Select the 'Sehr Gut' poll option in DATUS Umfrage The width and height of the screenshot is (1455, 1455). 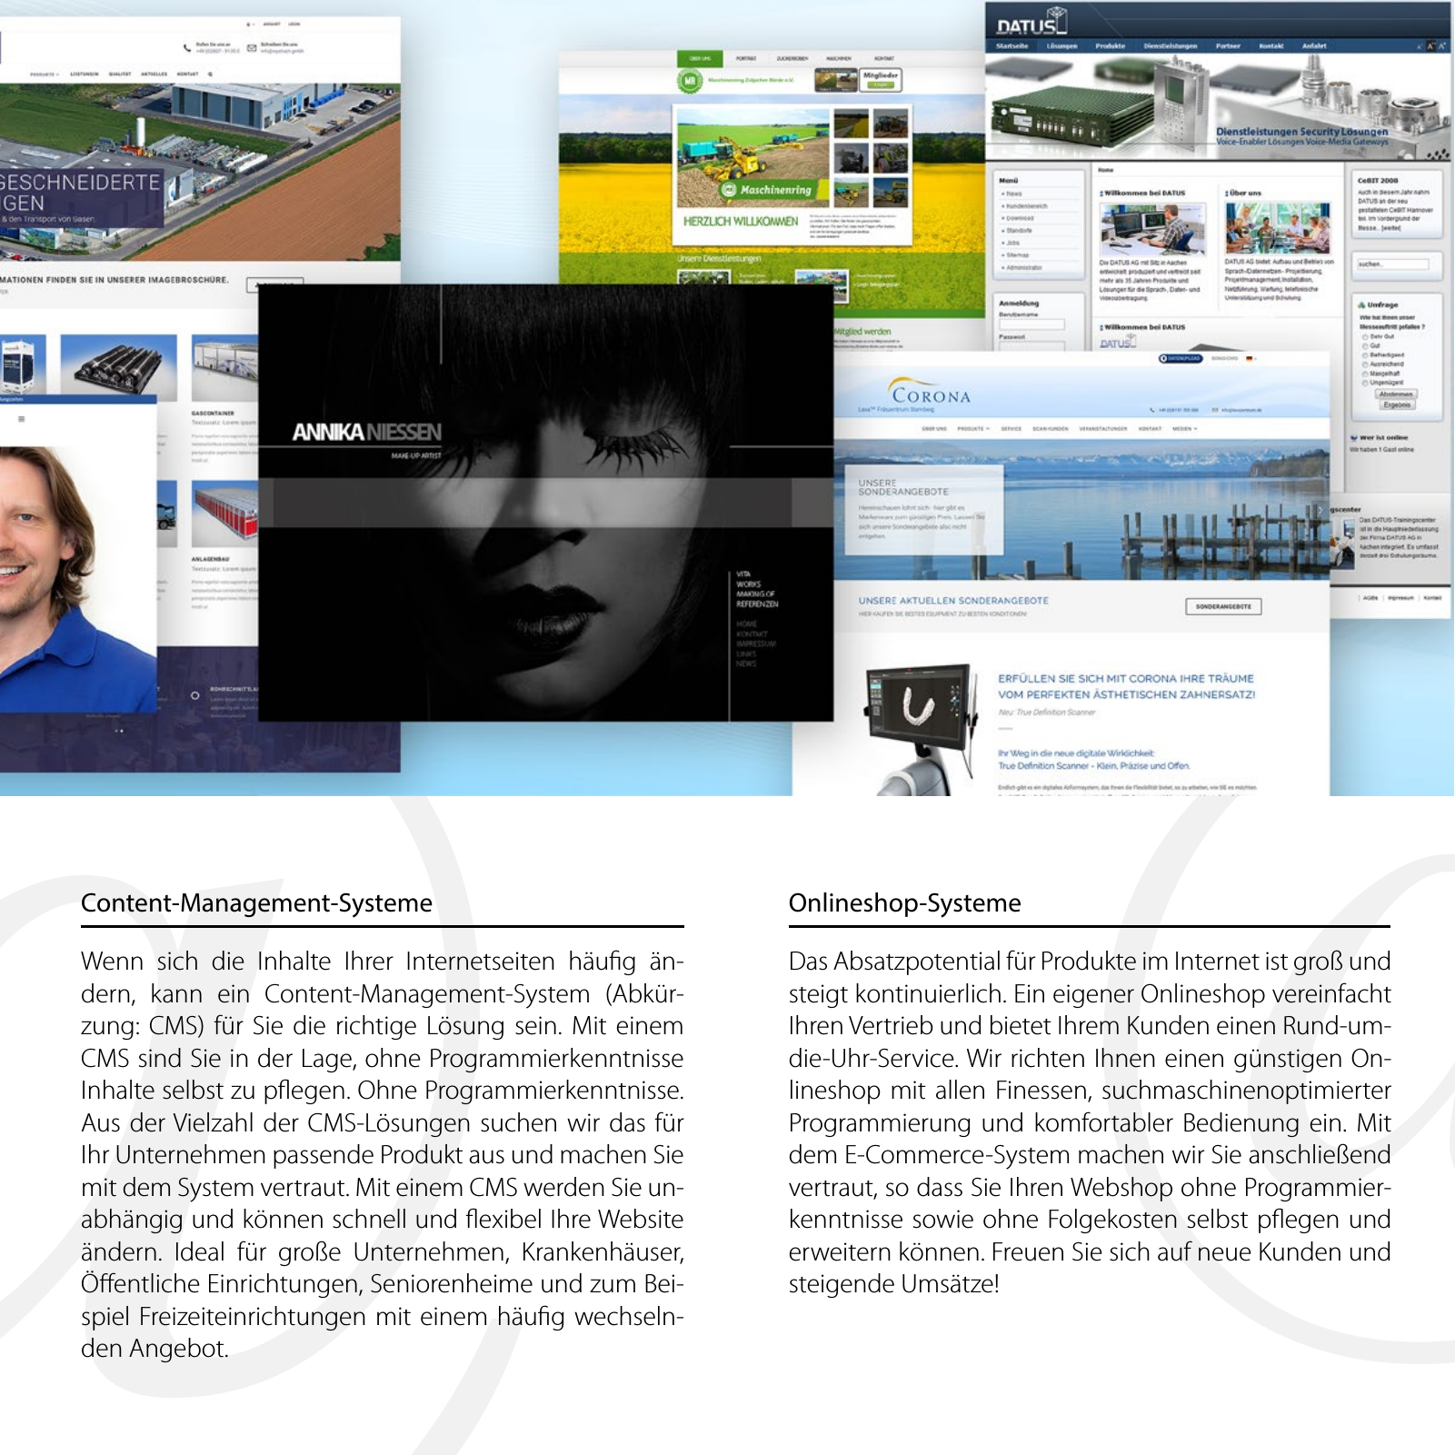tap(1365, 336)
